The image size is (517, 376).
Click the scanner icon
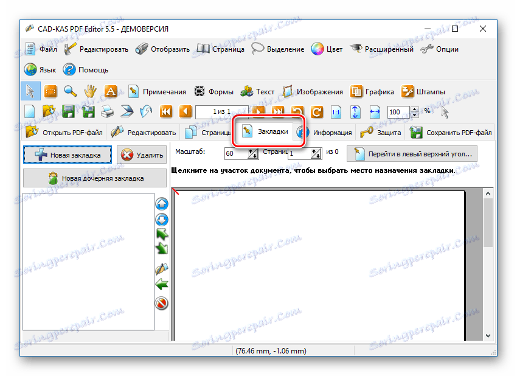tap(127, 112)
